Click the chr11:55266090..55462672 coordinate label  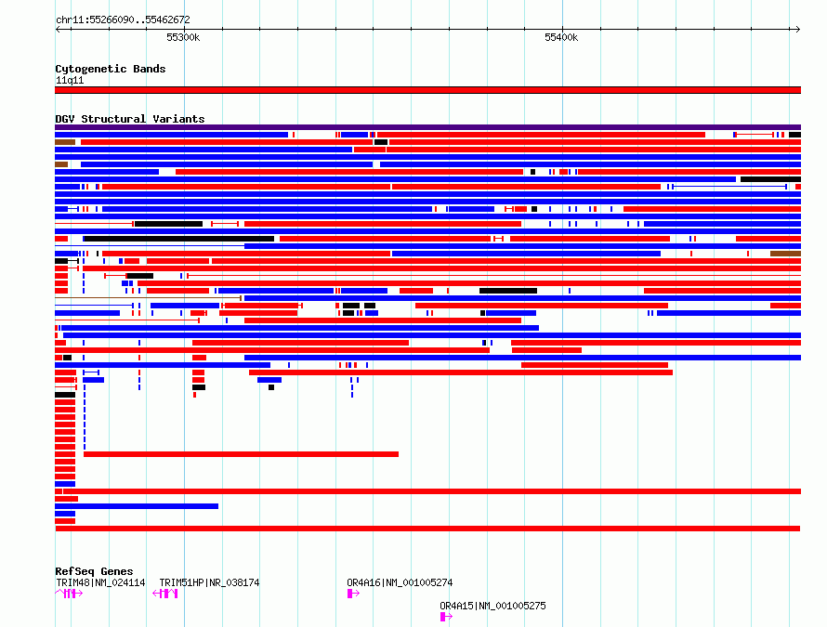point(123,20)
